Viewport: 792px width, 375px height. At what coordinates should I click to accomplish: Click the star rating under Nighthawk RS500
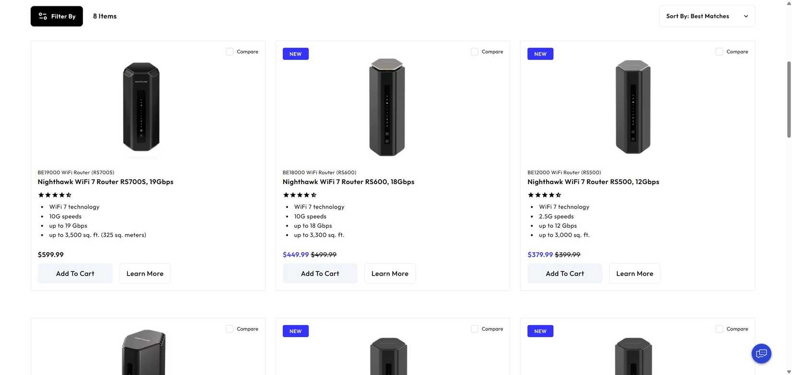pyautogui.click(x=544, y=195)
